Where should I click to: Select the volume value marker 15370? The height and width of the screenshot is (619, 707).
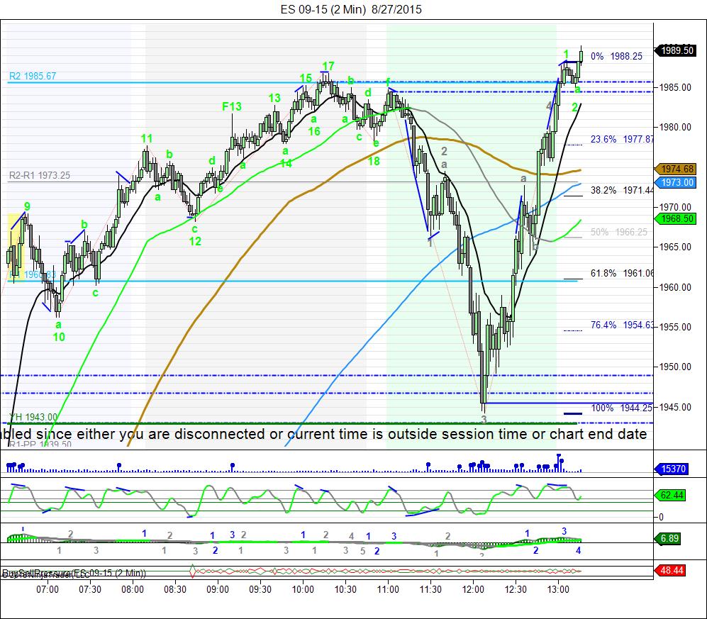pos(672,469)
